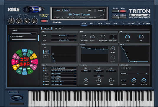Open MFX 1 Stereo Chorus dropdown
158x107 pixels.
tap(64, 82)
